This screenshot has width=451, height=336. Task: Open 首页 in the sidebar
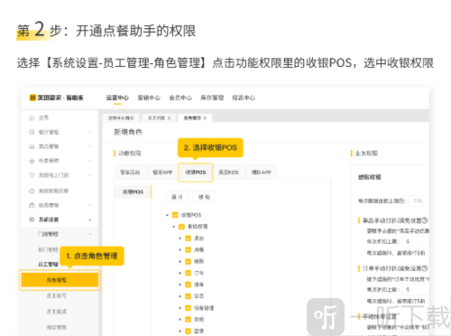(x=44, y=117)
